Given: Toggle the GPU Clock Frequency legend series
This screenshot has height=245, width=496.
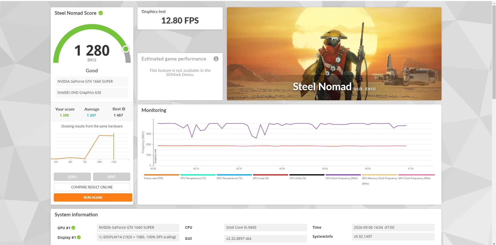Looking at the screenshot, I should coord(416,177).
